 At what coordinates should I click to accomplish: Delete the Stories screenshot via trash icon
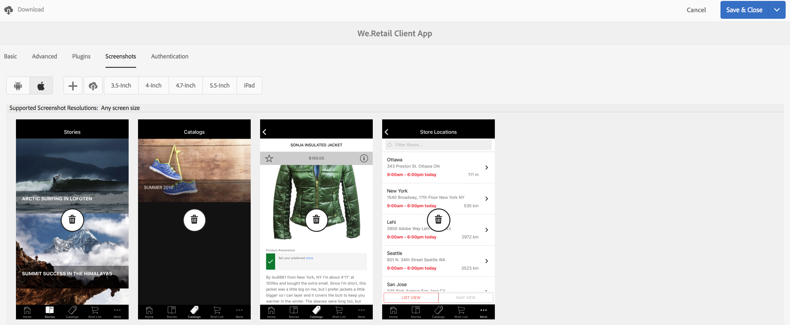coord(72,220)
